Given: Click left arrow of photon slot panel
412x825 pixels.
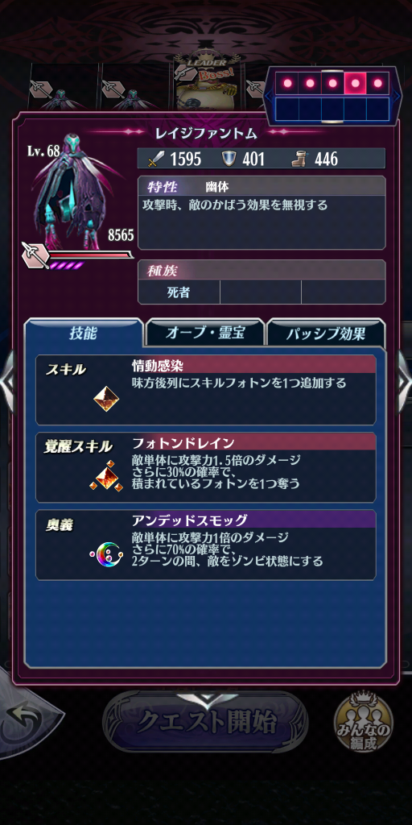Looking at the screenshot, I should point(269,97).
